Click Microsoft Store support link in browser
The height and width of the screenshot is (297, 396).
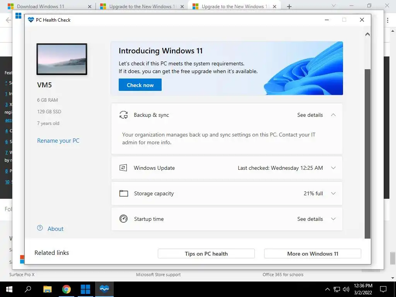tap(158, 275)
